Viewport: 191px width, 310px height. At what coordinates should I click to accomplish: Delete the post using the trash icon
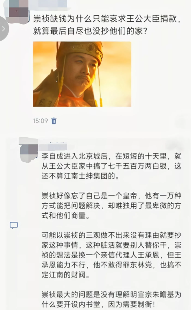click(54, 120)
